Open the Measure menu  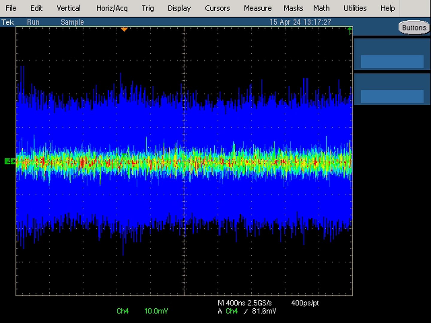(258, 8)
